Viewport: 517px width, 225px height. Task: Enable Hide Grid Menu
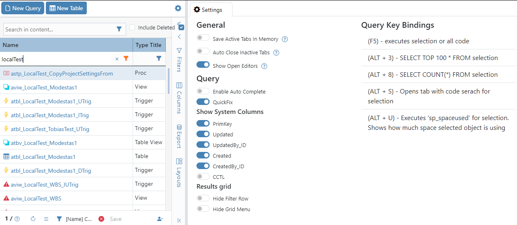pos(203,209)
